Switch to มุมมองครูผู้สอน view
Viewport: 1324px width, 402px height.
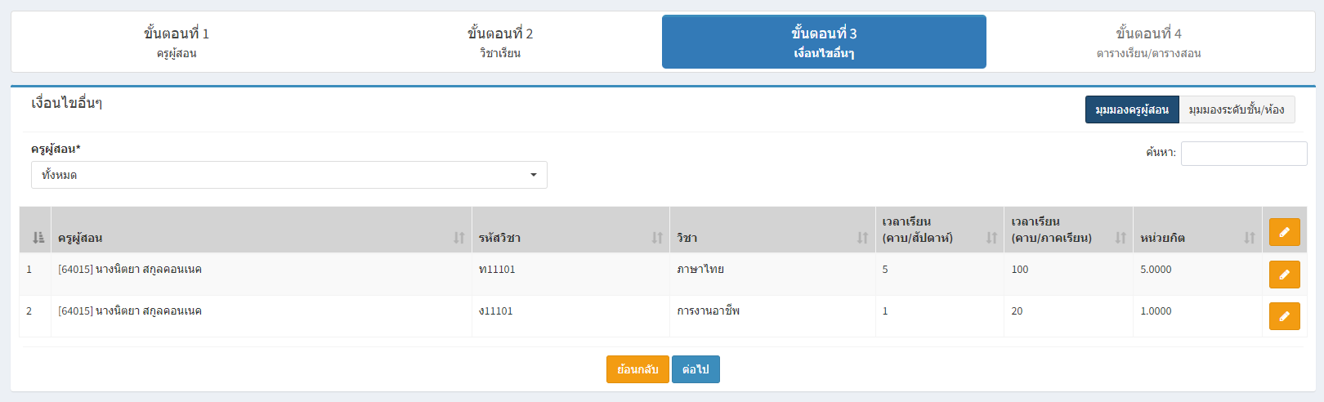1132,109
